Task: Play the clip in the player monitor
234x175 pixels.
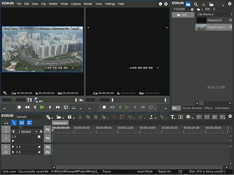Action: click(43, 107)
